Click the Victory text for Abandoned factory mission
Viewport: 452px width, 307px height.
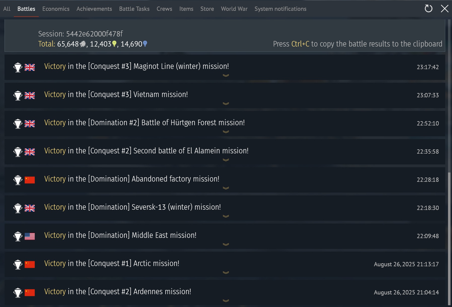click(x=55, y=179)
